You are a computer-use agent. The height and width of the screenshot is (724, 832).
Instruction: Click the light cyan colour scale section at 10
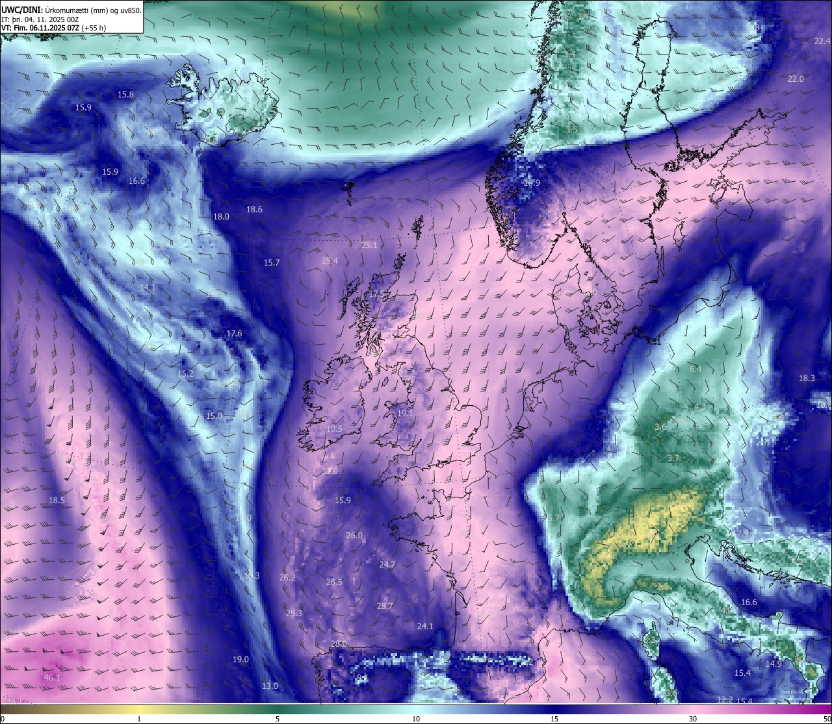click(416, 708)
